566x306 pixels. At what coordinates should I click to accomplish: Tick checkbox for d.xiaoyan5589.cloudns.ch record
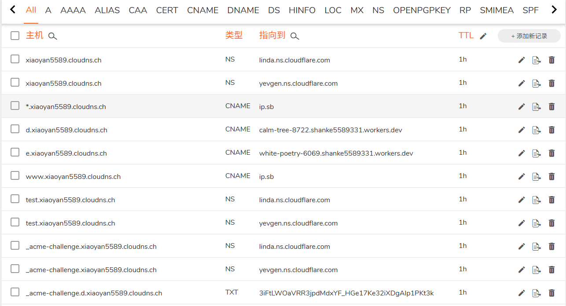click(15, 129)
